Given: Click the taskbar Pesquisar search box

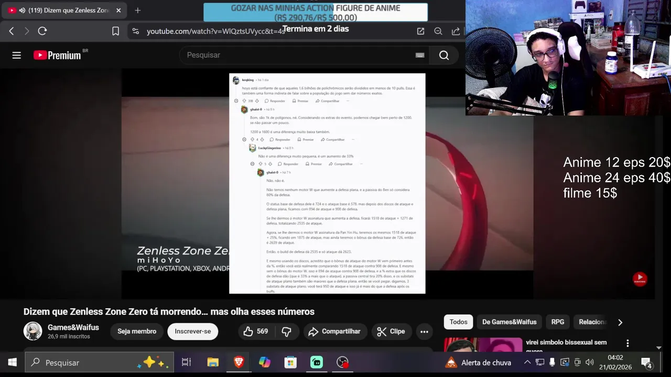Looking at the screenshot, I should point(99,362).
